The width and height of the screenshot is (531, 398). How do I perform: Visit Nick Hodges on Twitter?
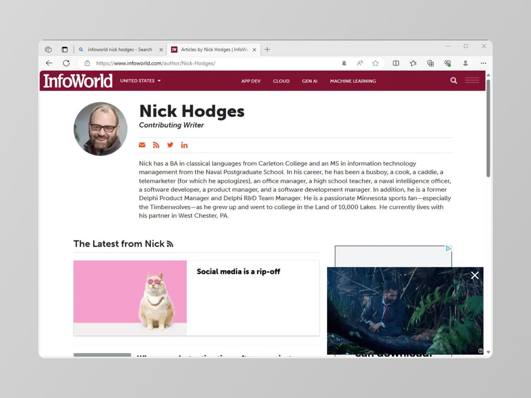point(170,145)
